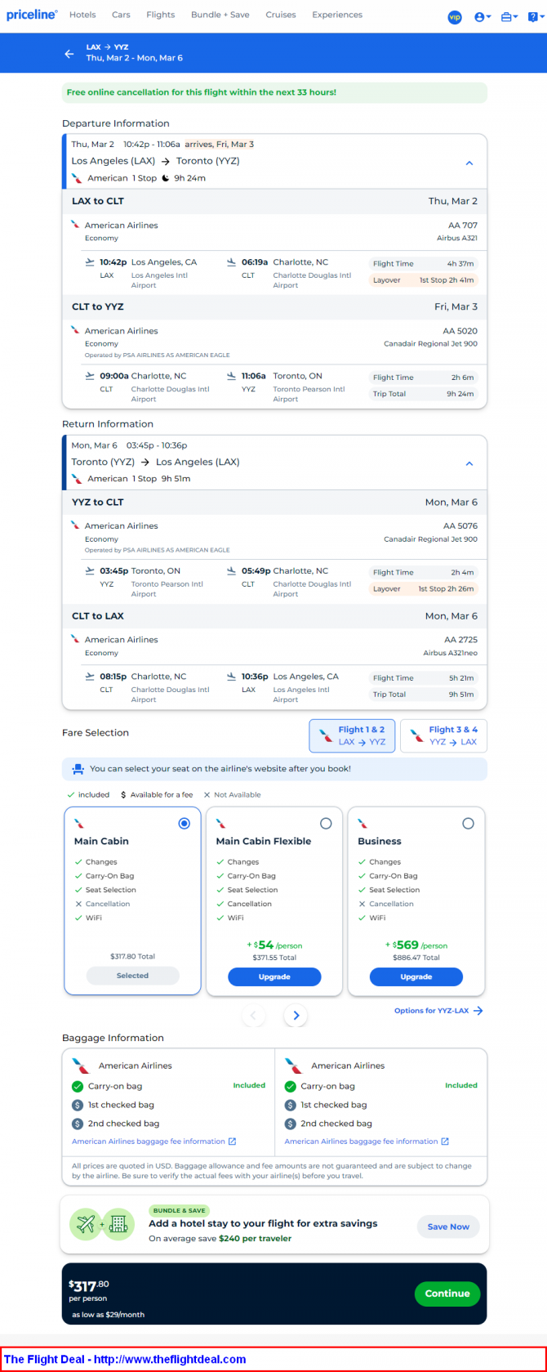
Task: Open the Flights tab
Action: 161,15
